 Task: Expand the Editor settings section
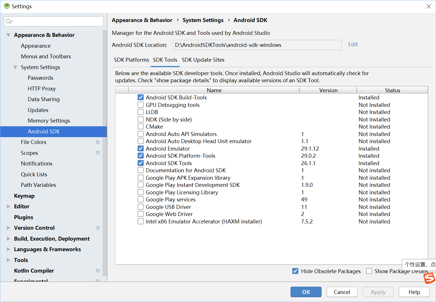(x=8, y=207)
